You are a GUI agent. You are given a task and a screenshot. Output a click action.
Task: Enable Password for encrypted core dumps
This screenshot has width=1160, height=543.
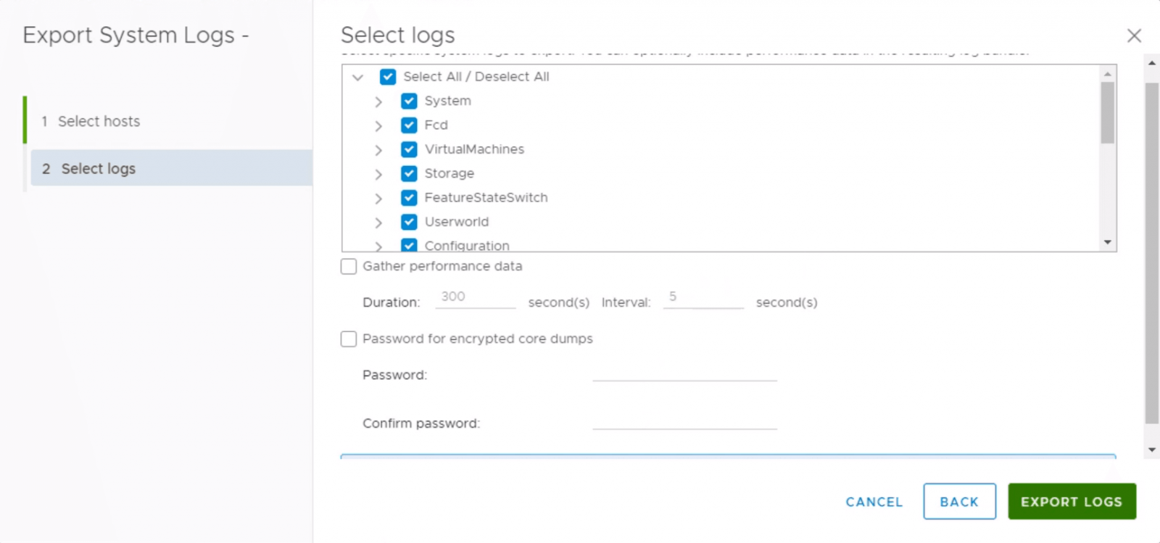[x=349, y=339]
